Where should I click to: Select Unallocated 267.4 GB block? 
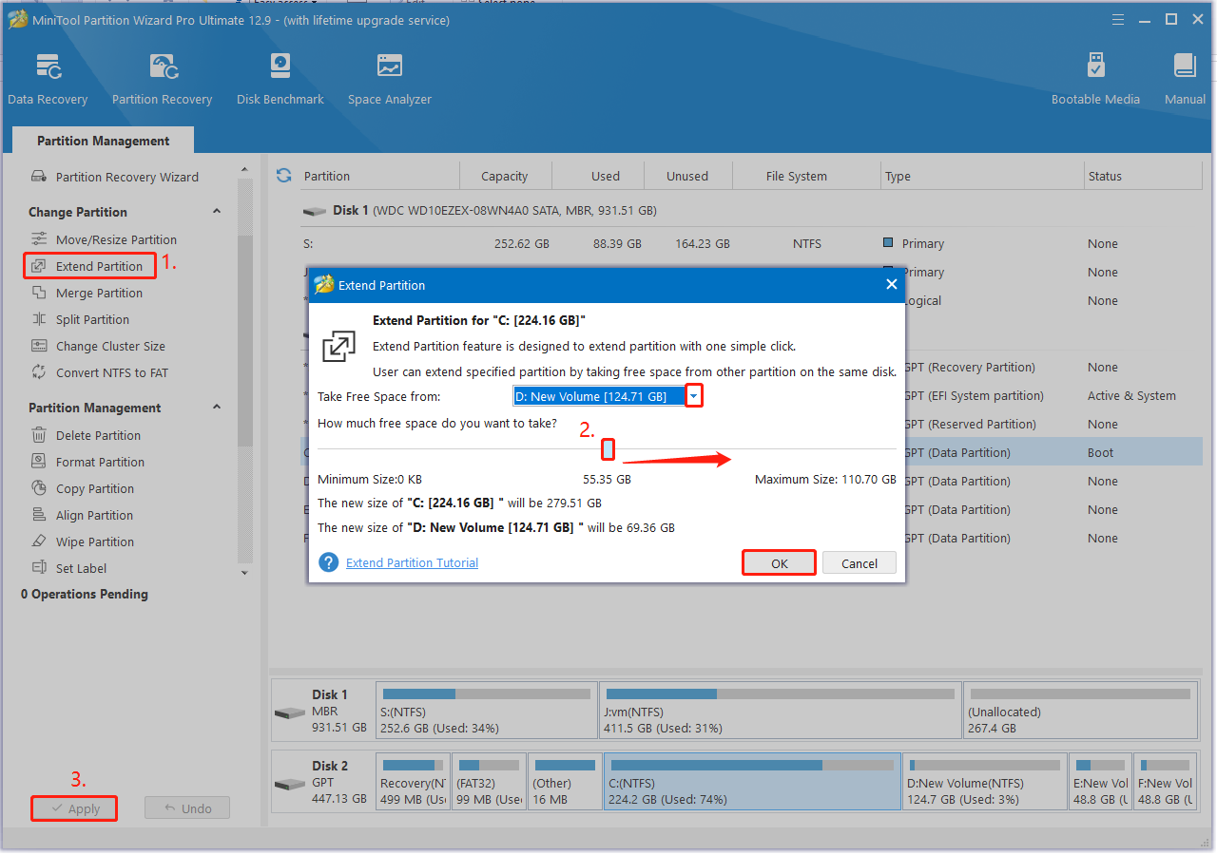[x=1080, y=710]
